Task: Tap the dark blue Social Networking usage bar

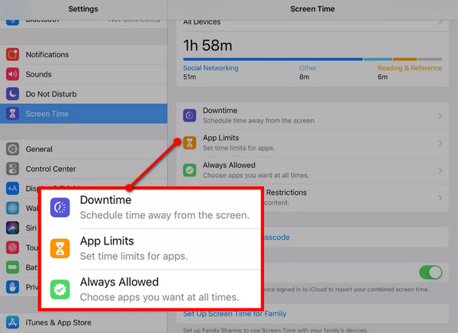Action: click(x=273, y=59)
